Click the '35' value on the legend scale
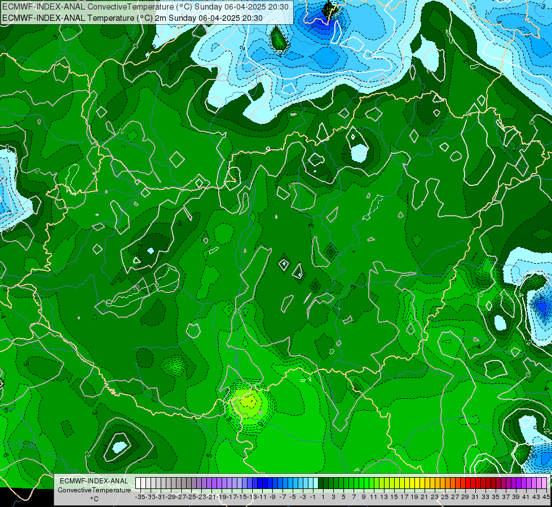The width and height of the screenshot is (552, 507). coord(495,497)
